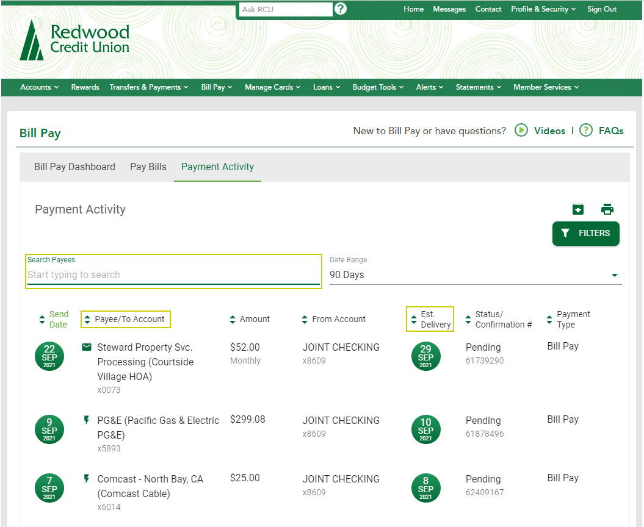The height and width of the screenshot is (527, 644).
Task: Click the Ask RCU help question mark icon
Action: 341,9
